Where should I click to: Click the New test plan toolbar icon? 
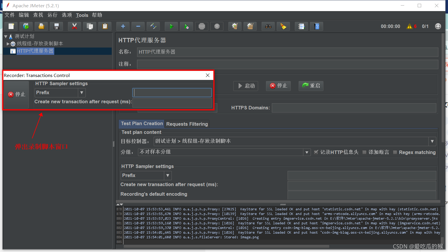[11, 26]
